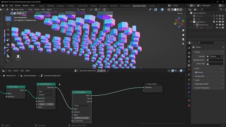Open the Render properties tab
This screenshot has height=127, width=226.
[x=189, y=53]
